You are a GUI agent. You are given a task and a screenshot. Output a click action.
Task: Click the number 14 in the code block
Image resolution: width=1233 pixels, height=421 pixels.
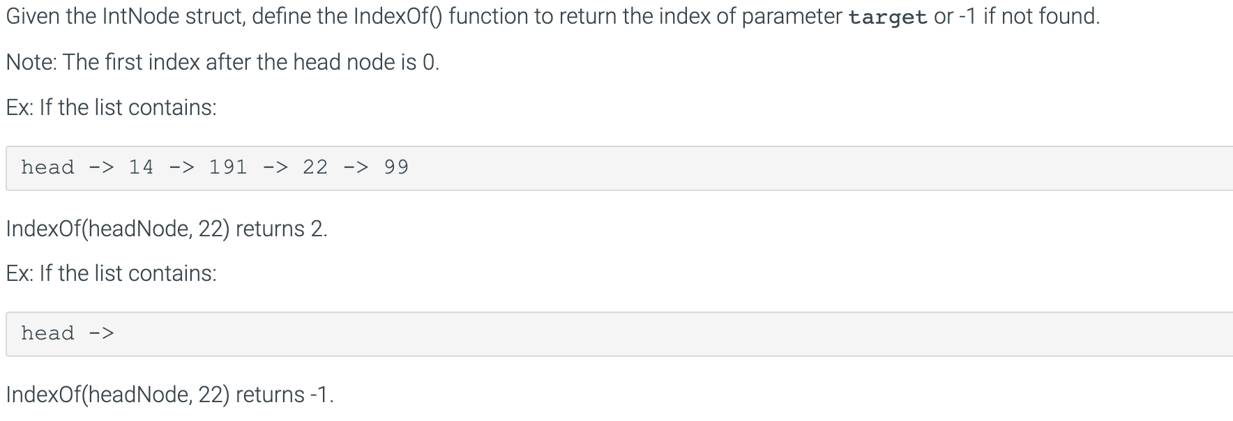tap(141, 167)
